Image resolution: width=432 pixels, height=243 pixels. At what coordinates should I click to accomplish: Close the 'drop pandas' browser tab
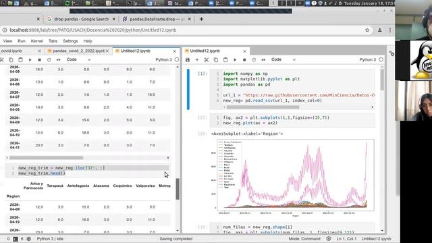114,19
